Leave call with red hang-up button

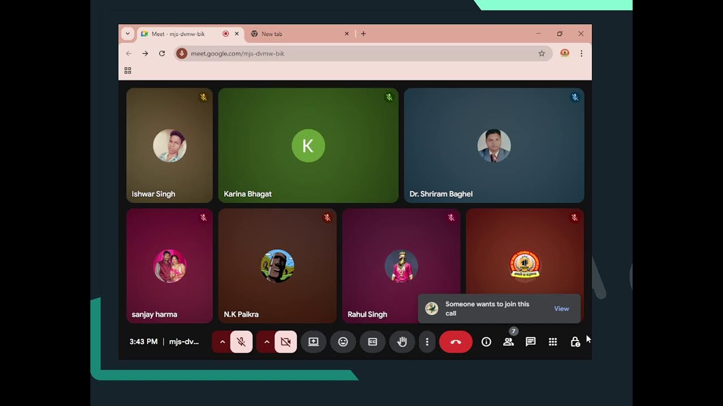coord(456,342)
